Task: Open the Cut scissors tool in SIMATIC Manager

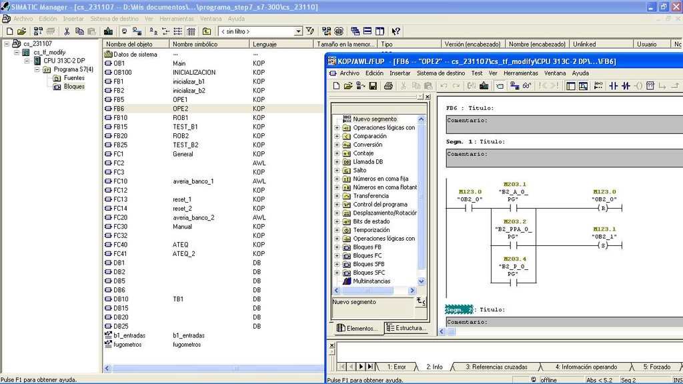Action: pyautogui.click(x=67, y=31)
